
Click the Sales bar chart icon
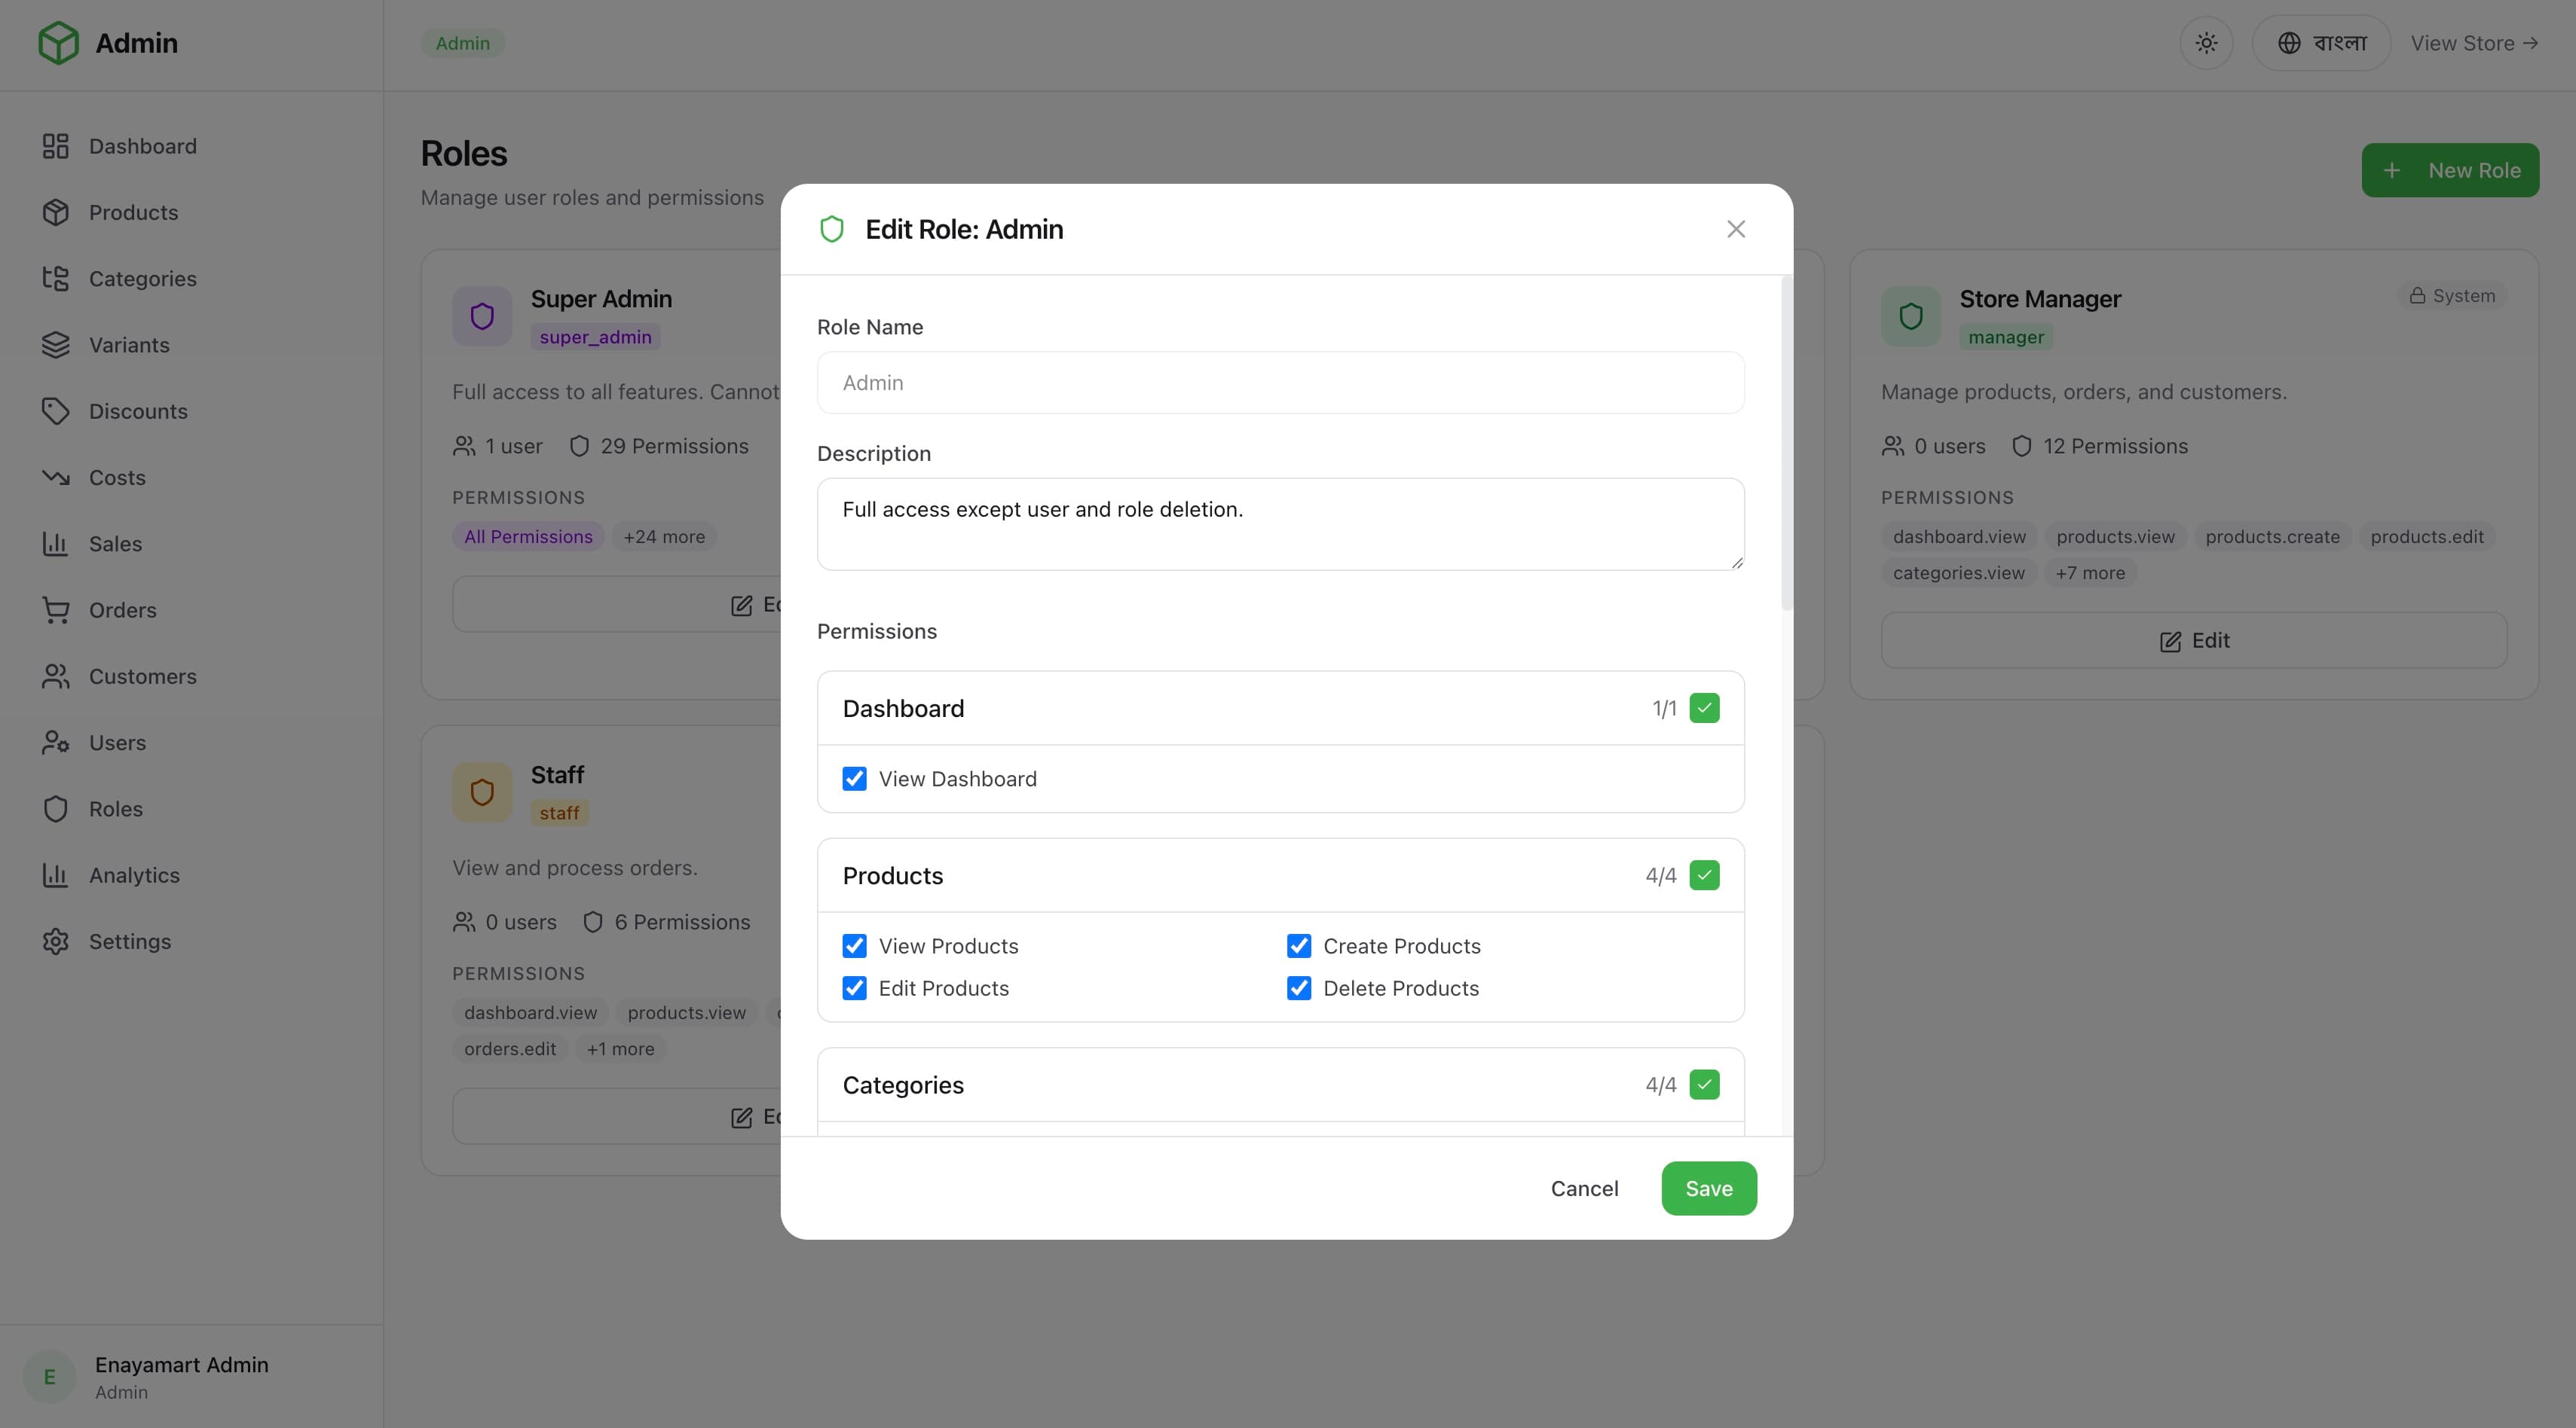click(x=56, y=544)
